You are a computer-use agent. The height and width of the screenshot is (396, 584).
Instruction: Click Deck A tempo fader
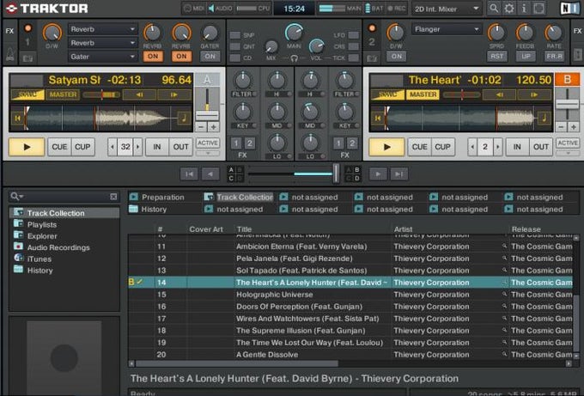pos(207,115)
